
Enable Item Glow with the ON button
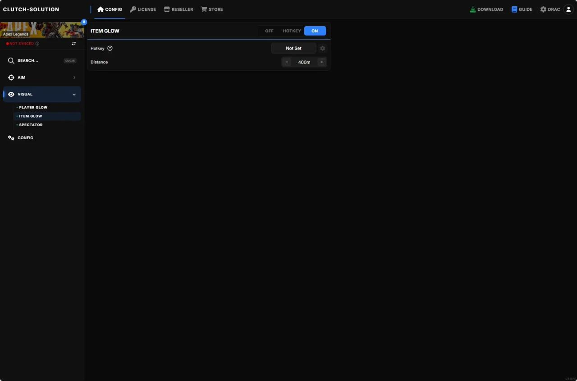coord(315,31)
